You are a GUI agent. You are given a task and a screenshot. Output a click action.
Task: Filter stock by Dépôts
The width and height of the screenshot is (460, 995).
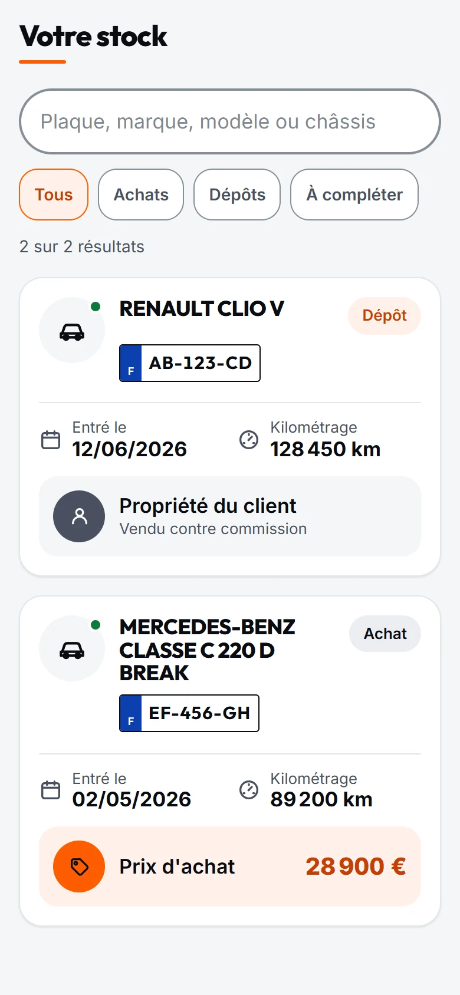tap(237, 195)
